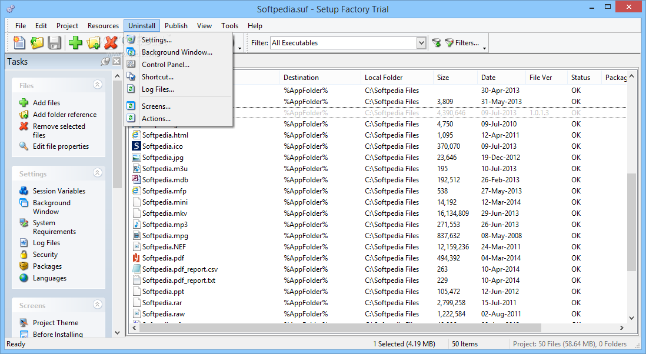Viewport: 646px width, 354px height.
Task: Select Softpedia.mdb file row
Action: coord(378,180)
